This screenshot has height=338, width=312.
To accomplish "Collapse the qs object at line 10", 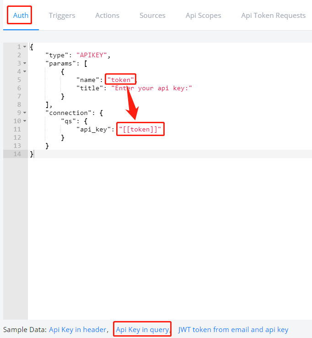I will 25,121.
